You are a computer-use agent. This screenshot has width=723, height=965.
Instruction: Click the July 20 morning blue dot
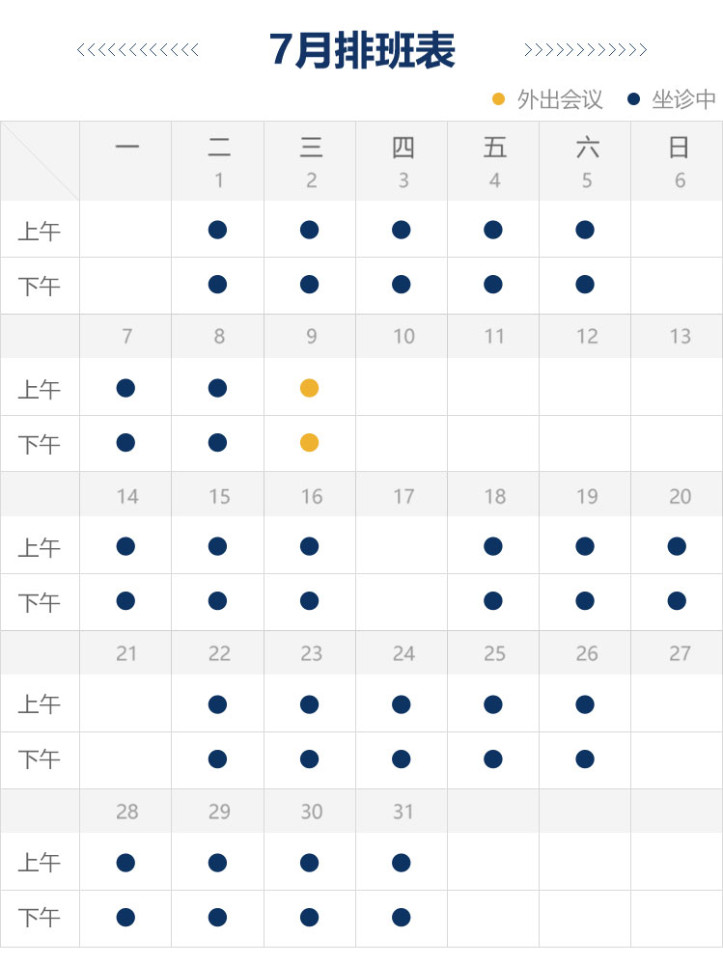(x=677, y=546)
